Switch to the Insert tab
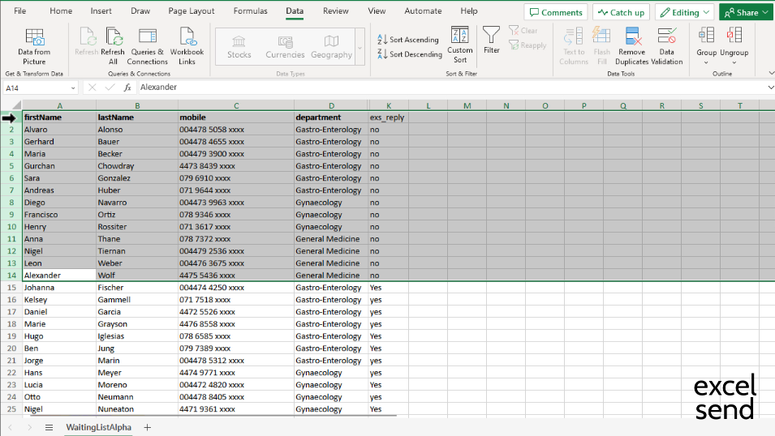Image resolution: width=775 pixels, height=436 pixels. [x=101, y=11]
